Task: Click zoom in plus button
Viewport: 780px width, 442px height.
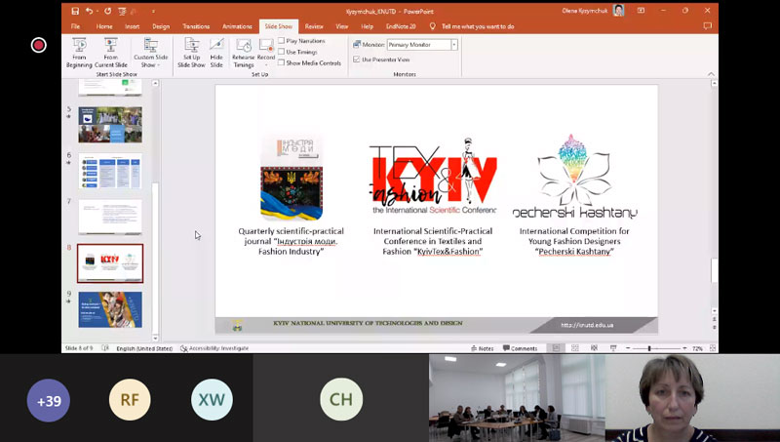Action: 684,348
